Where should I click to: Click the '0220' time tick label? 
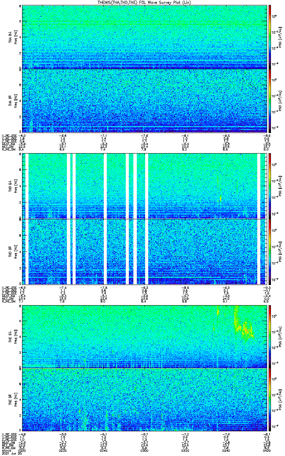(x=63, y=450)
